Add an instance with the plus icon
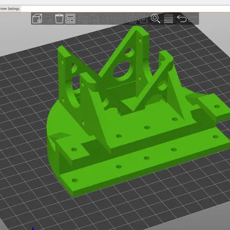The width and height of the screenshot is (230, 230). point(108,18)
